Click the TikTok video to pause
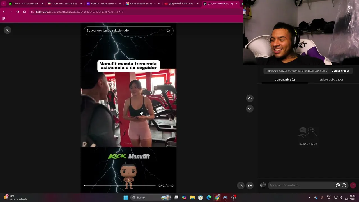Viewport: 359px width, 202px height. click(129, 108)
